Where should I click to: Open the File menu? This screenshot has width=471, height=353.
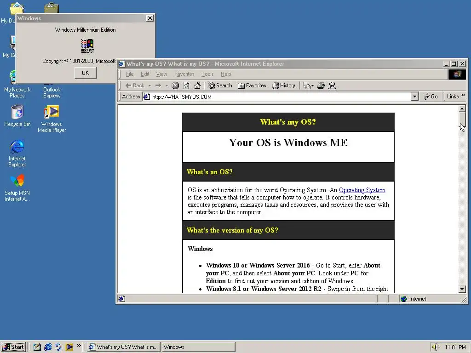click(x=130, y=74)
